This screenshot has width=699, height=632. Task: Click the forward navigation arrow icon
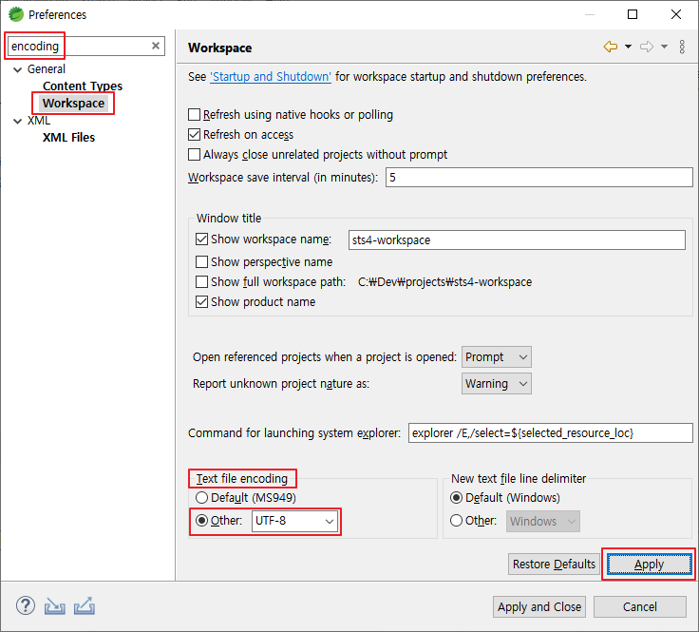click(x=647, y=47)
